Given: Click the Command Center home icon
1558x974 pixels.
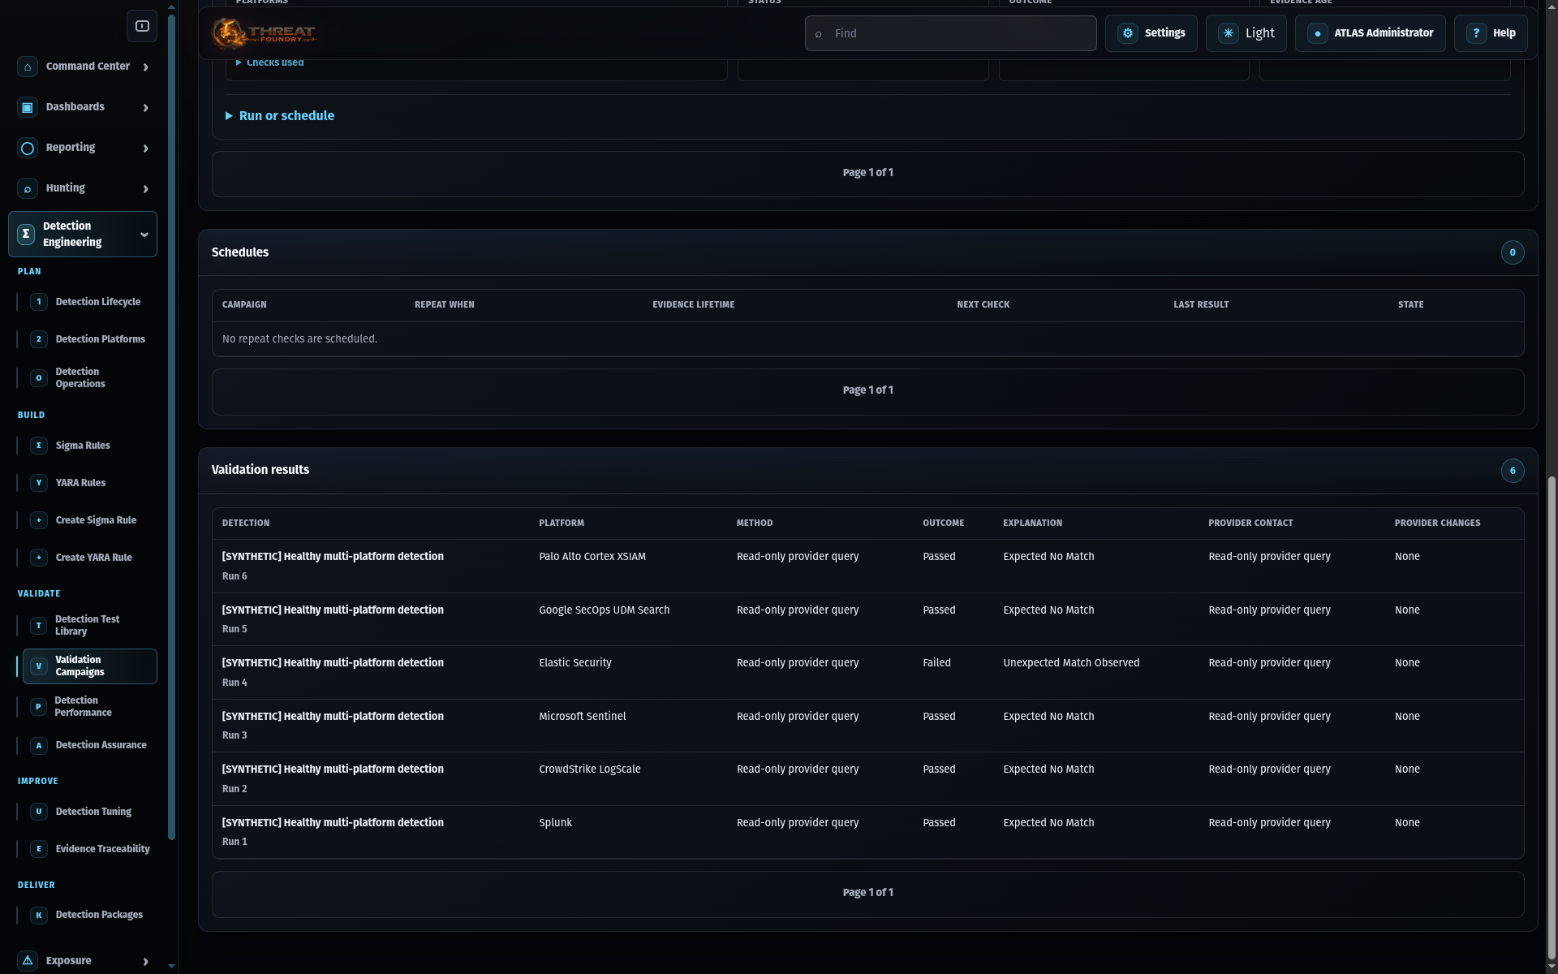Looking at the screenshot, I should tap(28, 67).
